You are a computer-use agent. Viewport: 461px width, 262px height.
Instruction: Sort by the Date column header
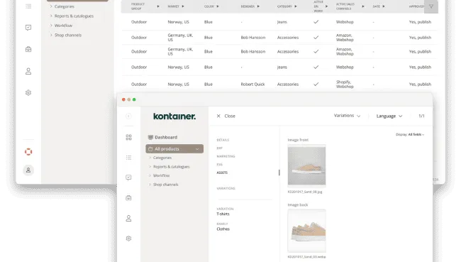click(379, 6)
